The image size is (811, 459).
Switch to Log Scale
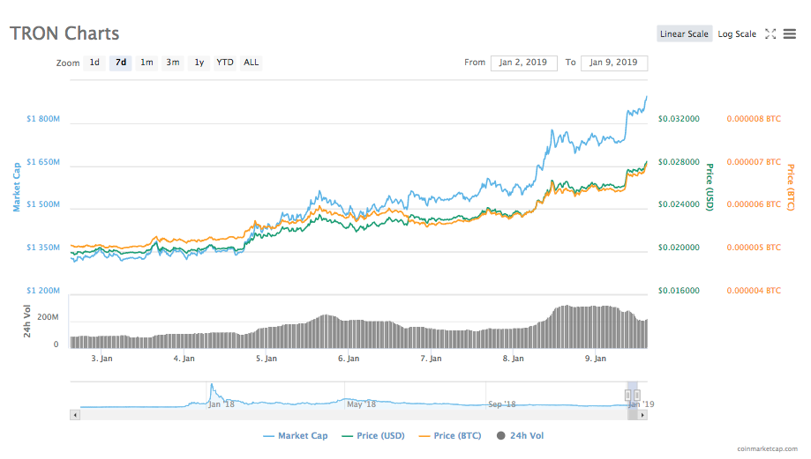pos(737,34)
